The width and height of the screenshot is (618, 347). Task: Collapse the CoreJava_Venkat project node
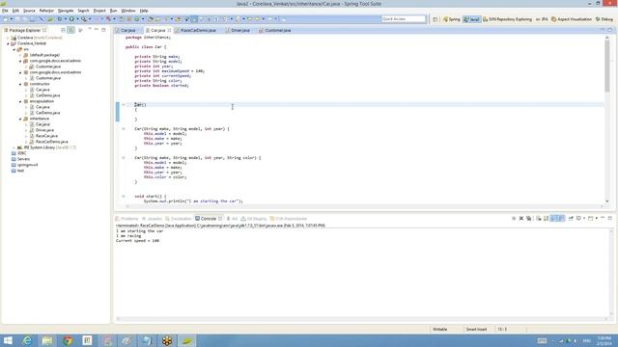pos(9,43)
